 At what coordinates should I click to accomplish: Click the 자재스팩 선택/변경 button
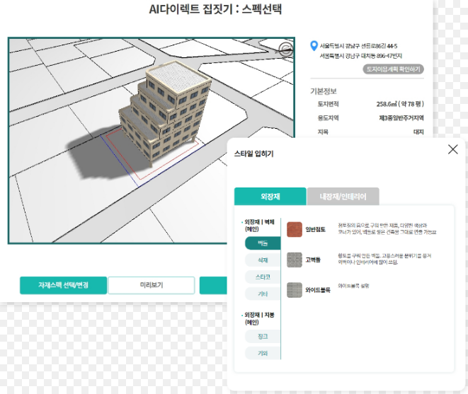point(63,285)
